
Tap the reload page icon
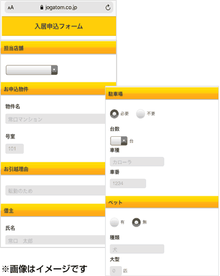click(108, 8)
